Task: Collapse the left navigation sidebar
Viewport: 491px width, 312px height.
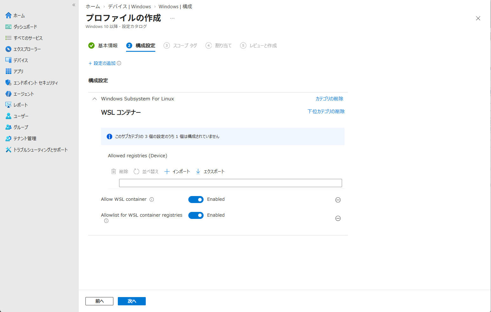Action: 74,5
